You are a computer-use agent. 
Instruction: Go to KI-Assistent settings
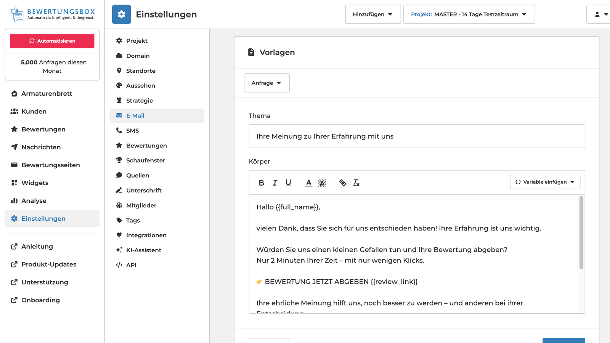tap(144, 250)
